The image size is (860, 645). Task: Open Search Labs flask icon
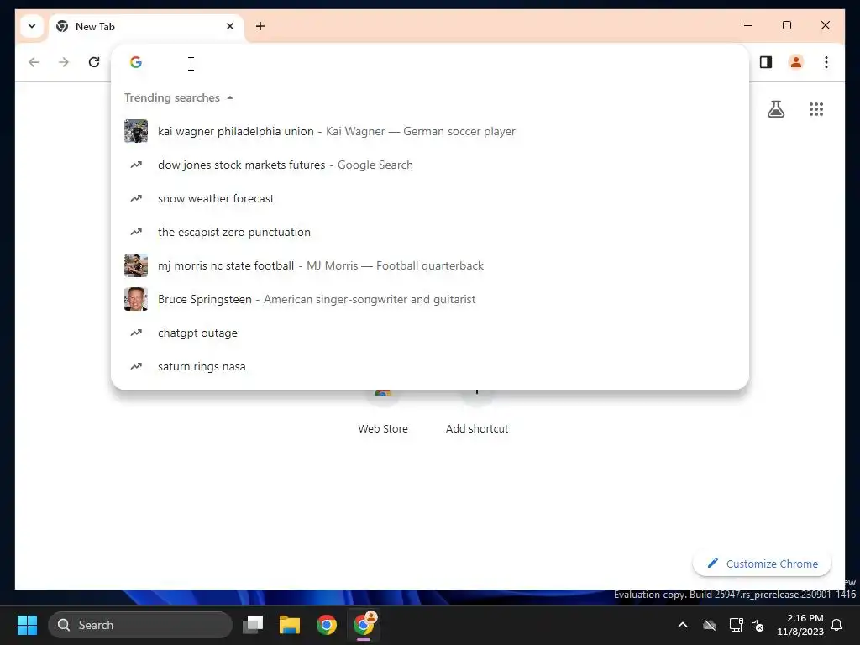tap(775, 109)
